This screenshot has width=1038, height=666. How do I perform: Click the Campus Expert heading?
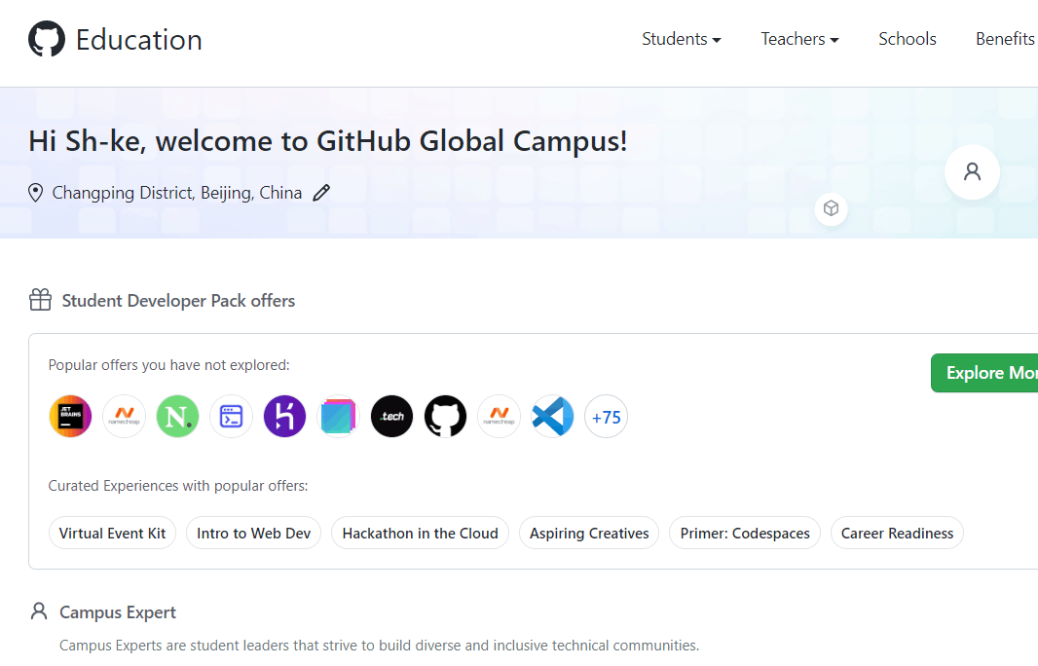pyautogui.click(x=118, y=612)
